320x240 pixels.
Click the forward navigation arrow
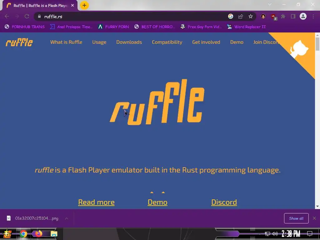pos(17,16)
